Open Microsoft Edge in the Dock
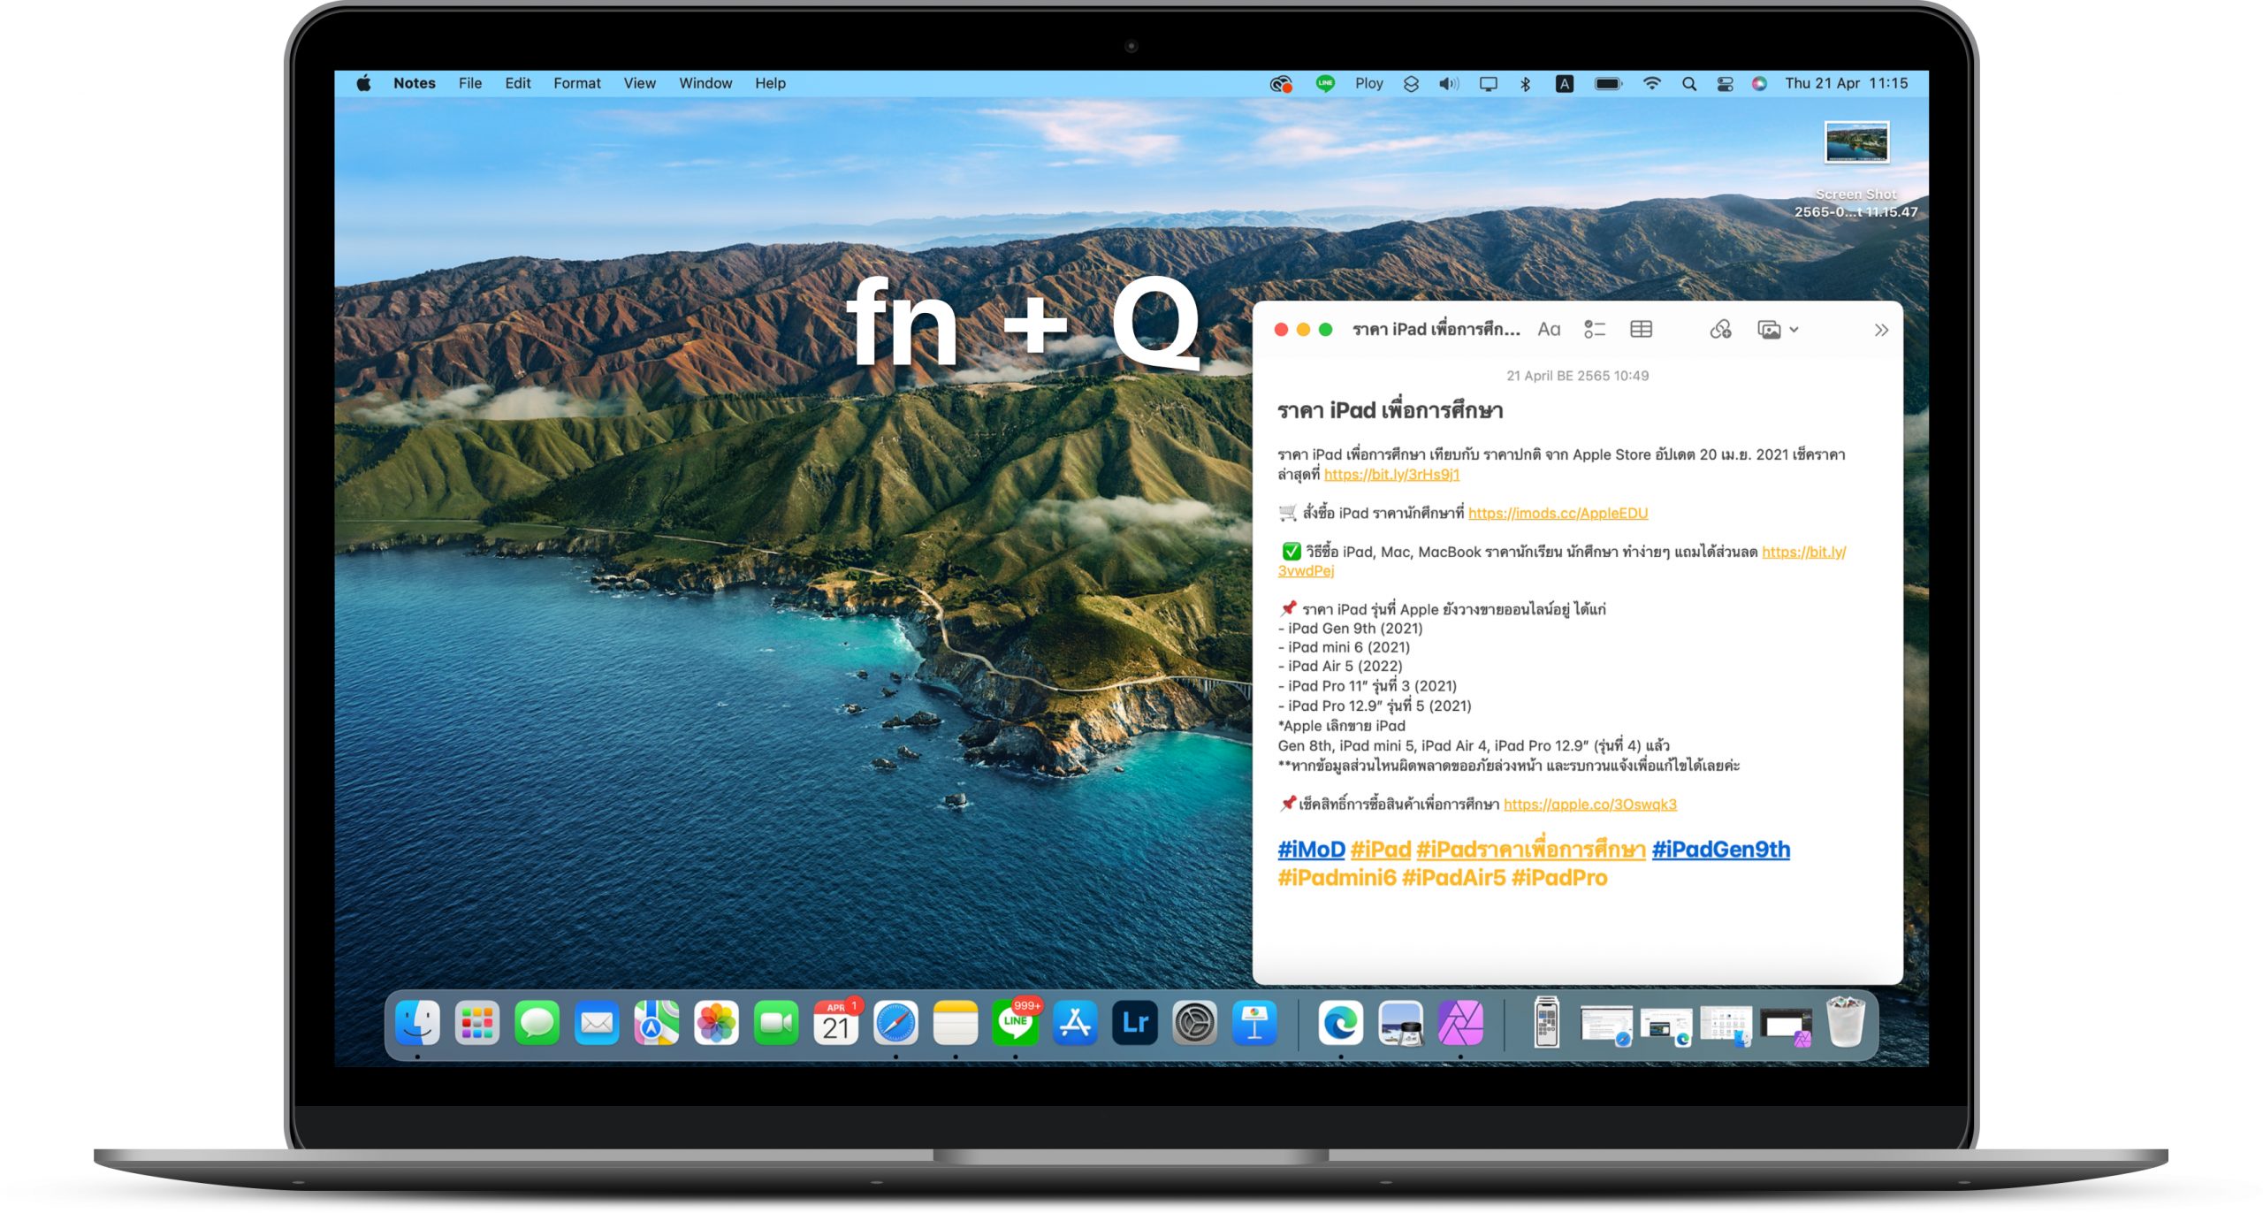This screenshot has width=2263, height=1213. tap(1340, 1024)
